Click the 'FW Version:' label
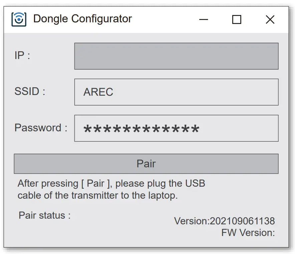 (x=248, y=233)
